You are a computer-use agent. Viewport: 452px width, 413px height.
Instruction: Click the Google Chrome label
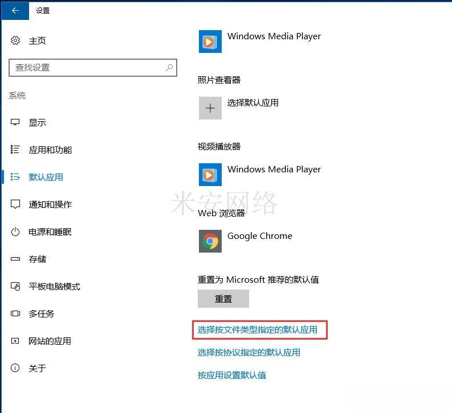[260, 236]
